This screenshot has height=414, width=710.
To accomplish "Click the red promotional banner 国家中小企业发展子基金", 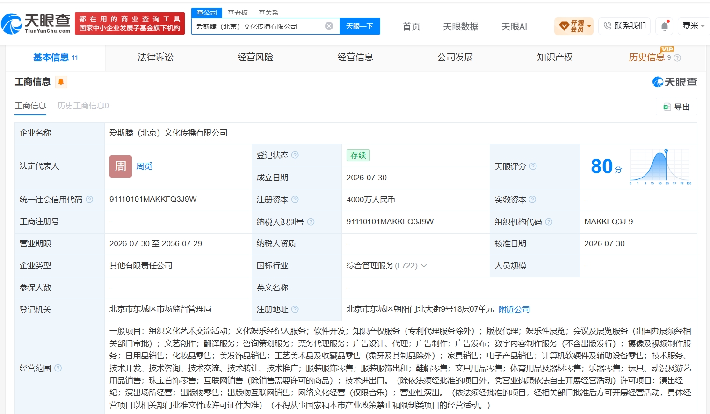I will pyautogui.click(x=130, y=23).
